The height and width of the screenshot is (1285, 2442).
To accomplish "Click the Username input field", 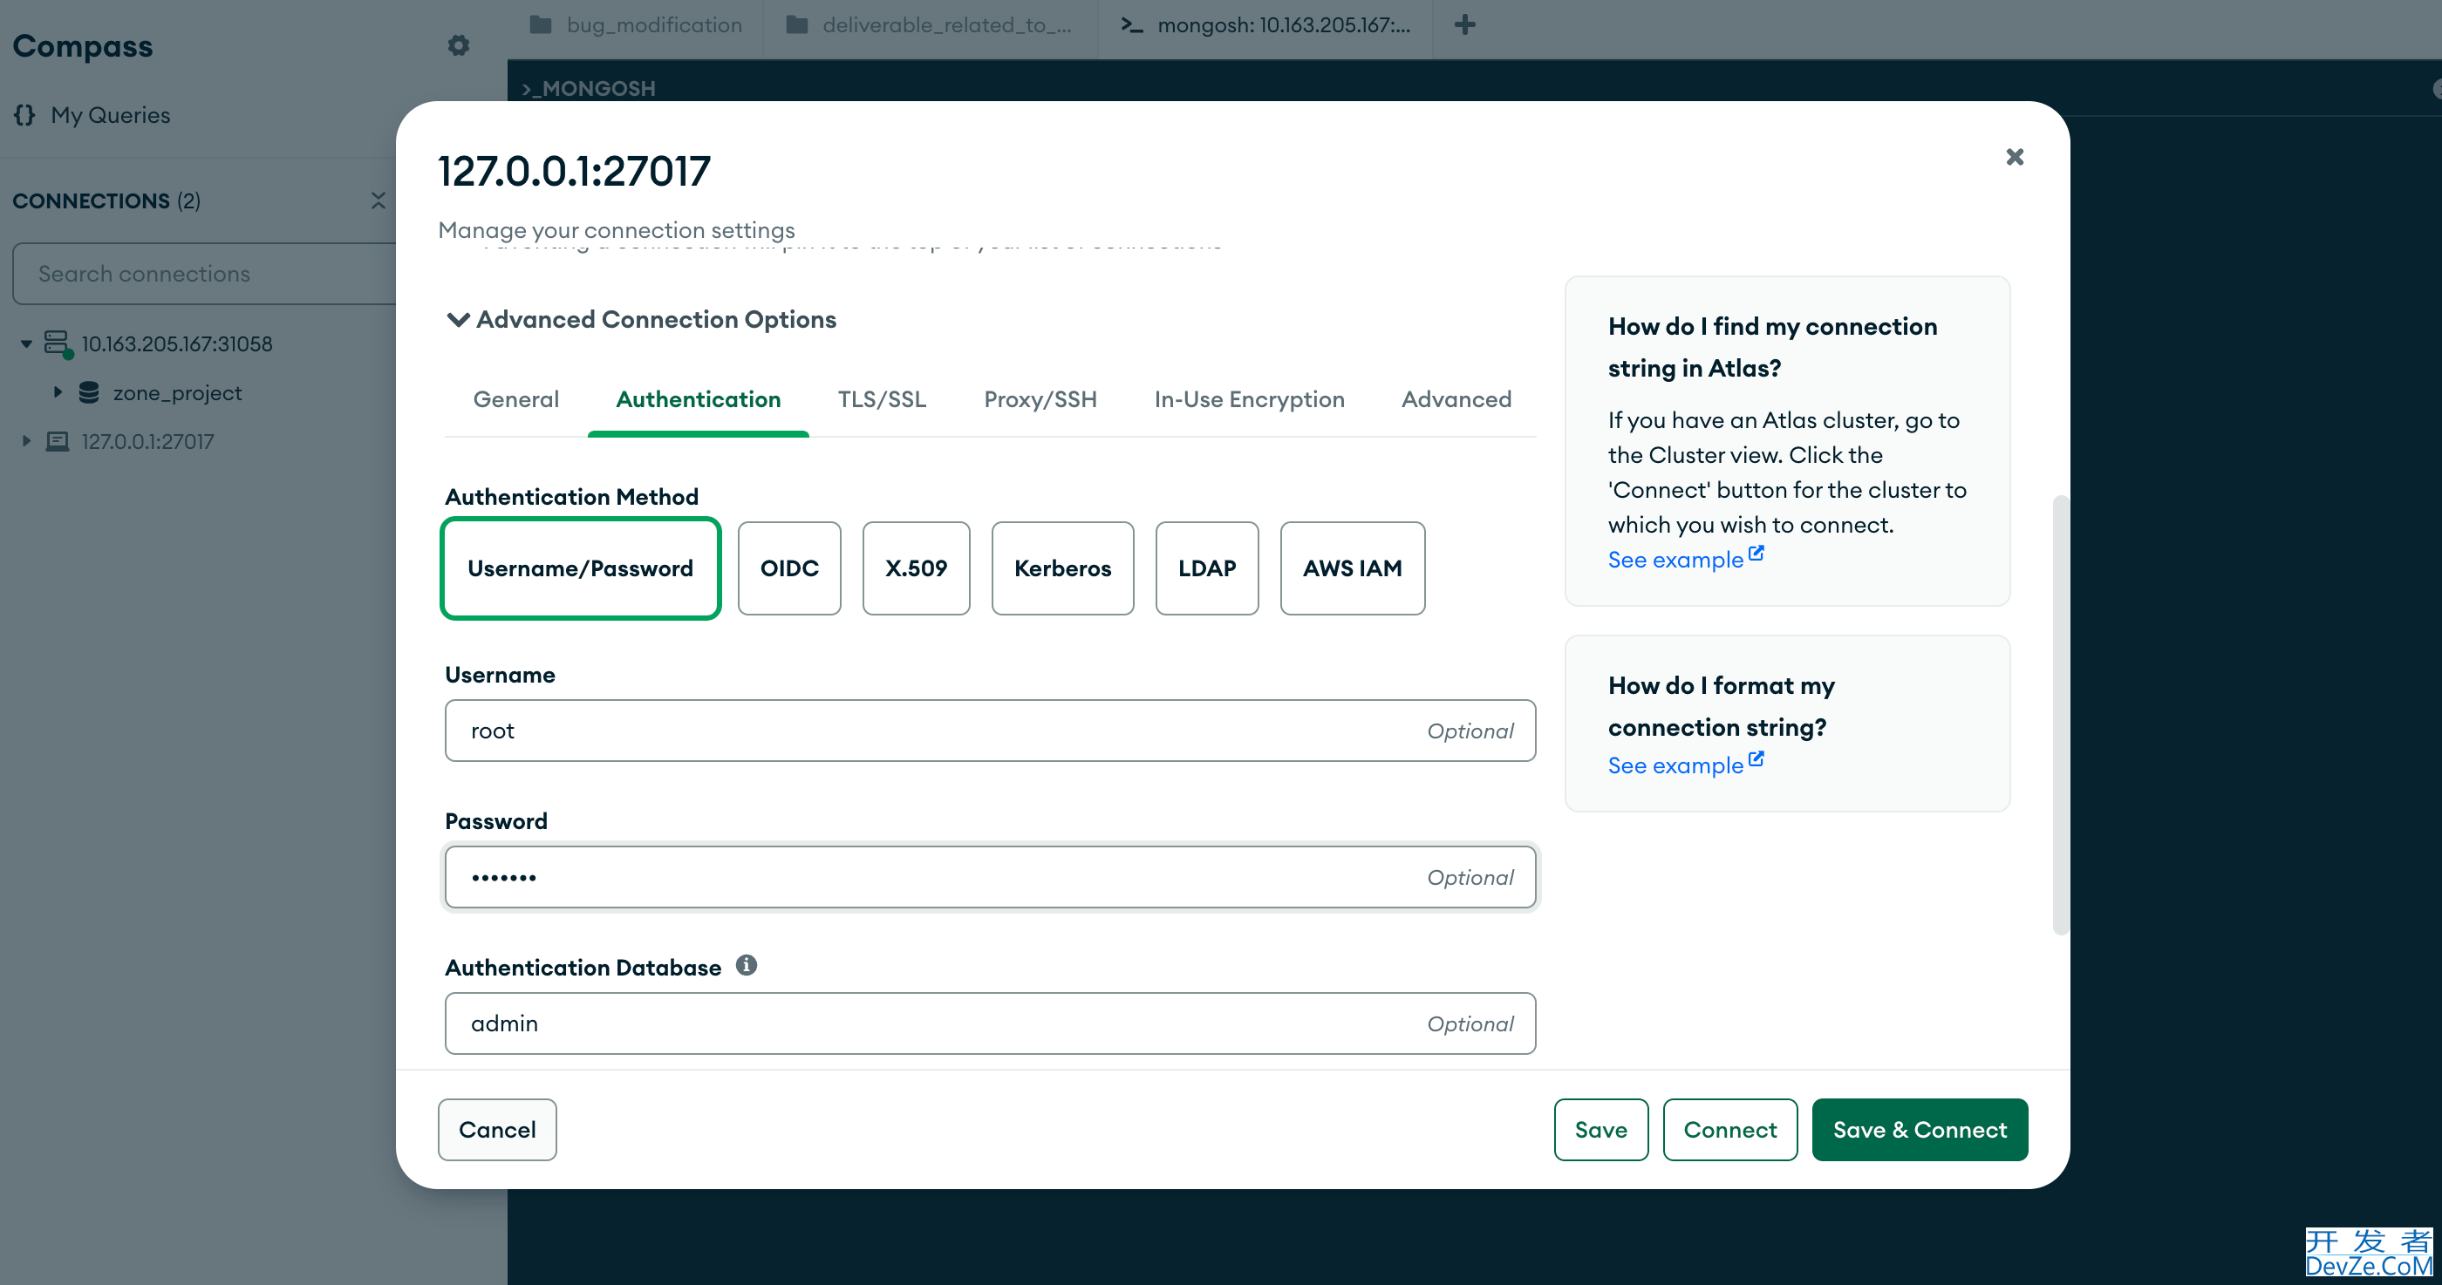I will (x=988, y=730).
